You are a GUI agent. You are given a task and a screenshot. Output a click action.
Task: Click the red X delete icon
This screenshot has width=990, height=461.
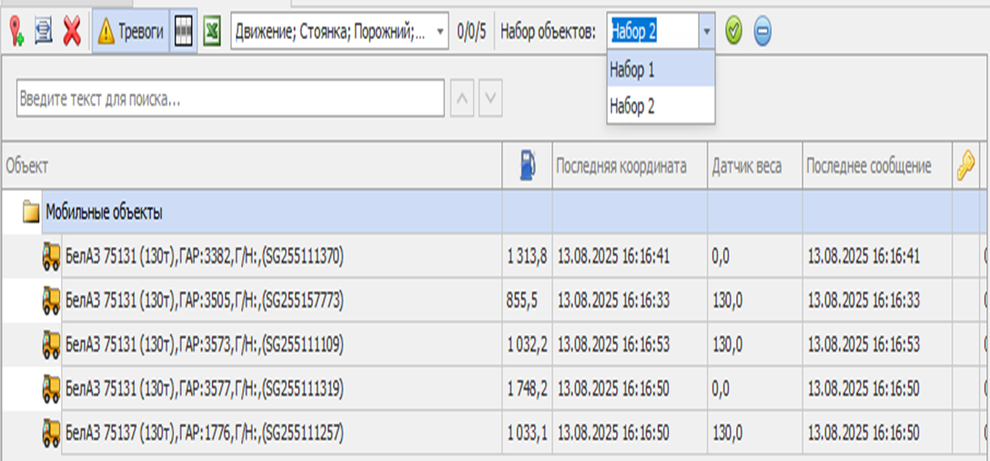point(72,33)
